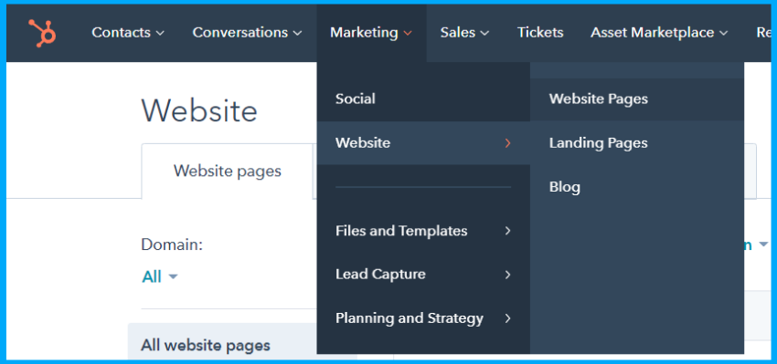Collapse the Marketing menu
The height and width of the screenshot is (364, 777).
(x=371, y=33)
